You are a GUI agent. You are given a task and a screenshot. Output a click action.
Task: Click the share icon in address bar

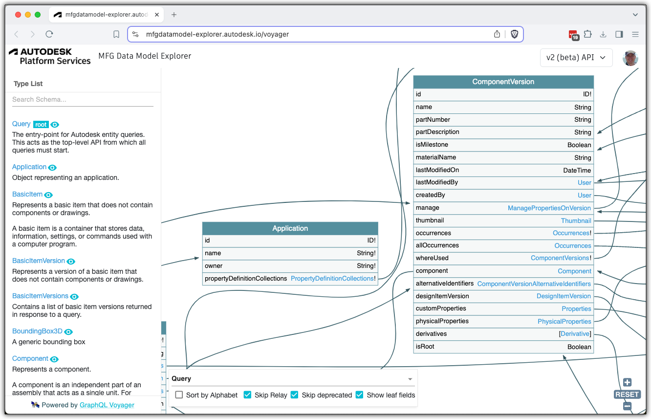[497, 34]
